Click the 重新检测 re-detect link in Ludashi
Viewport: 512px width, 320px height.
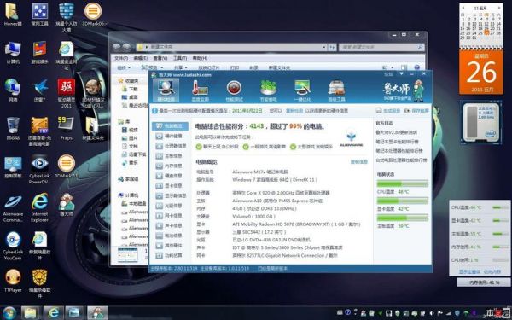[294, 111]
